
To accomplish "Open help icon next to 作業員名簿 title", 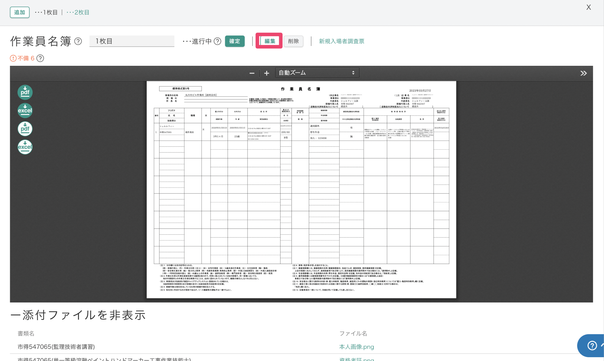I will tap(78, 41).
